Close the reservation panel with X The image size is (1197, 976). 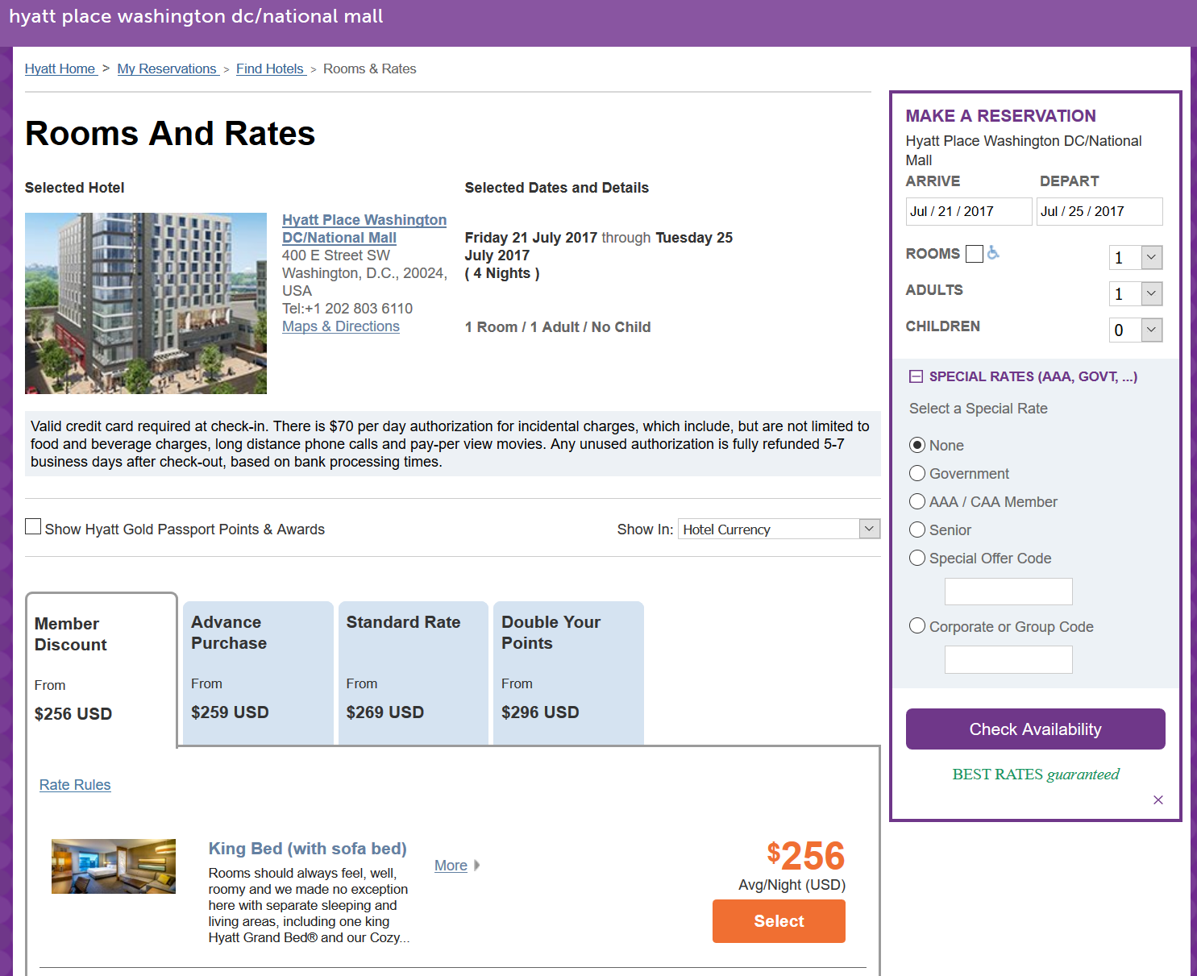click(x=1158, y=799)
